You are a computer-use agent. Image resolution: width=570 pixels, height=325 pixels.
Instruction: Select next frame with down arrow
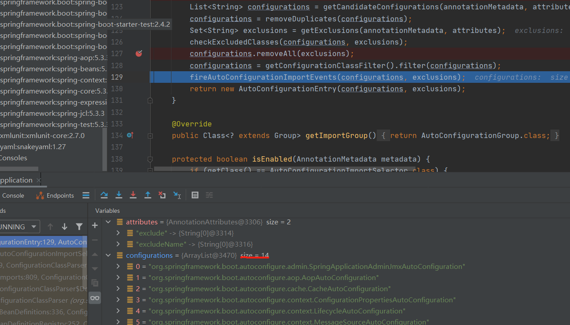coord(65,227)
